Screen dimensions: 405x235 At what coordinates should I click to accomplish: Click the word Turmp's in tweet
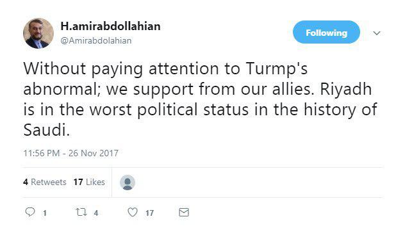tap(277, 69)
